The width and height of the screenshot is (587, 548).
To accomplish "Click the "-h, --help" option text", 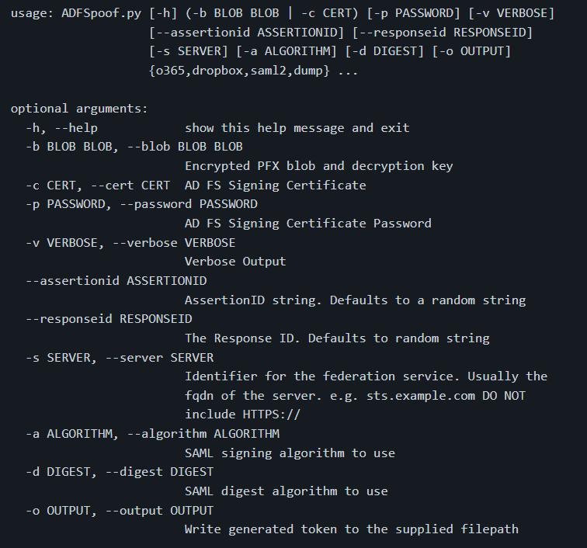I will click(x=61, y=128).
